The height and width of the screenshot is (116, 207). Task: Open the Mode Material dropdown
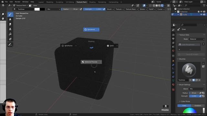(197, 39)
